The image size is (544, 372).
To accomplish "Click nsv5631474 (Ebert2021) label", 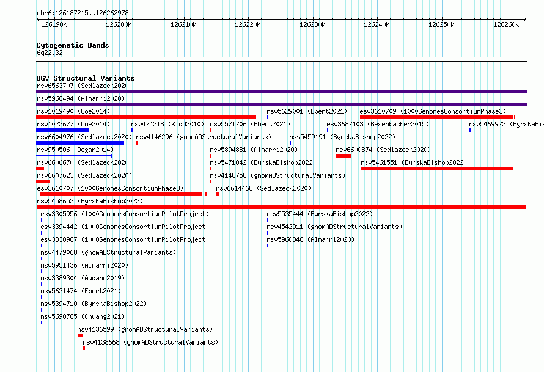I will coord(81,291).
